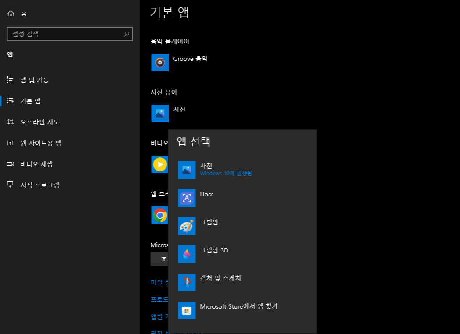Click the Microsoft Store bag icon
The width and height of the screenshot is (460, 334).
coord(187,310)
